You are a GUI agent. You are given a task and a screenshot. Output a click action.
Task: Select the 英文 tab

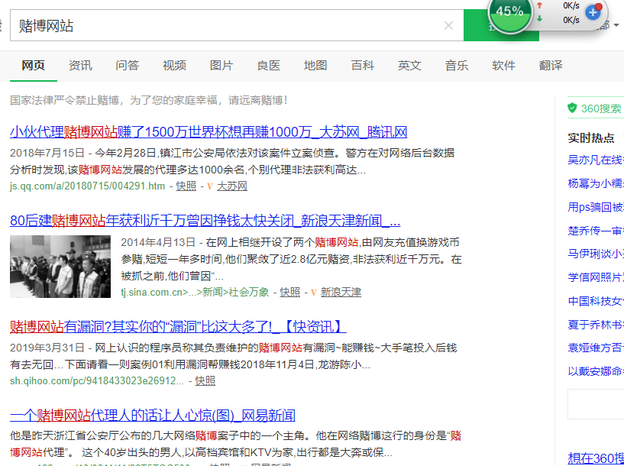[409, 65]
